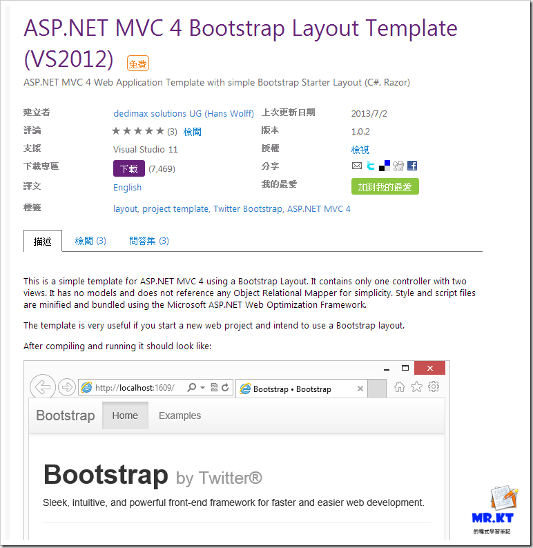
Task: Click the browser forward arrow in the preview
Action: pos(67,387)
